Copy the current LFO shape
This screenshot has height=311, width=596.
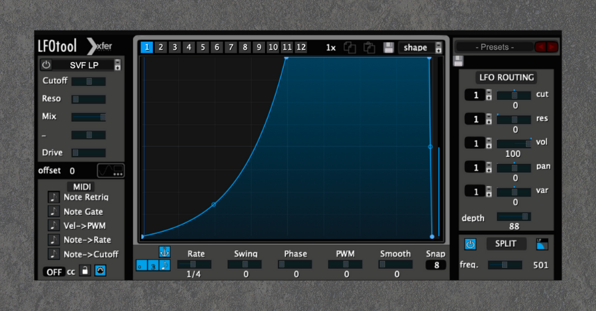350,48
